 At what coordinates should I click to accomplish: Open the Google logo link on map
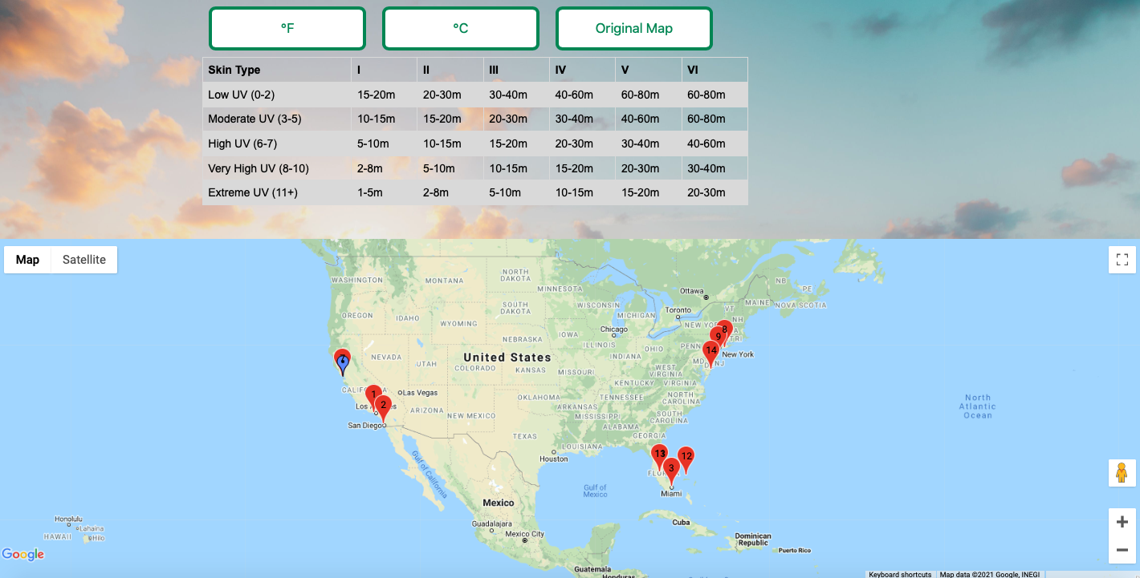click(23, 554)
